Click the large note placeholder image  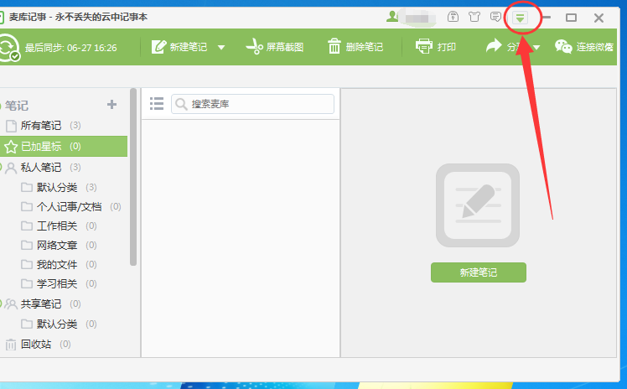click(x=478, y=205)
